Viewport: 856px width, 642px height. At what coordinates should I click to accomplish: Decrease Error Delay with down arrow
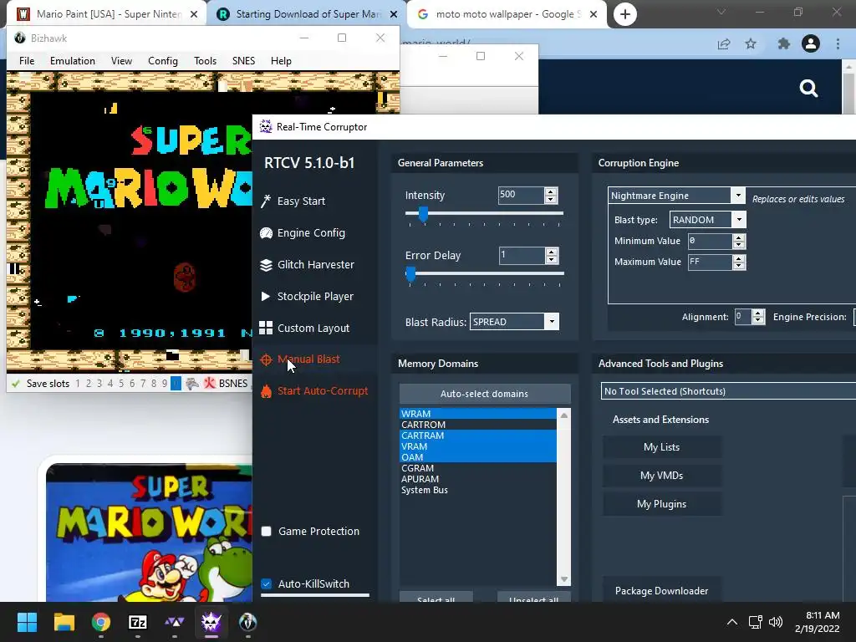pos(552,259)
